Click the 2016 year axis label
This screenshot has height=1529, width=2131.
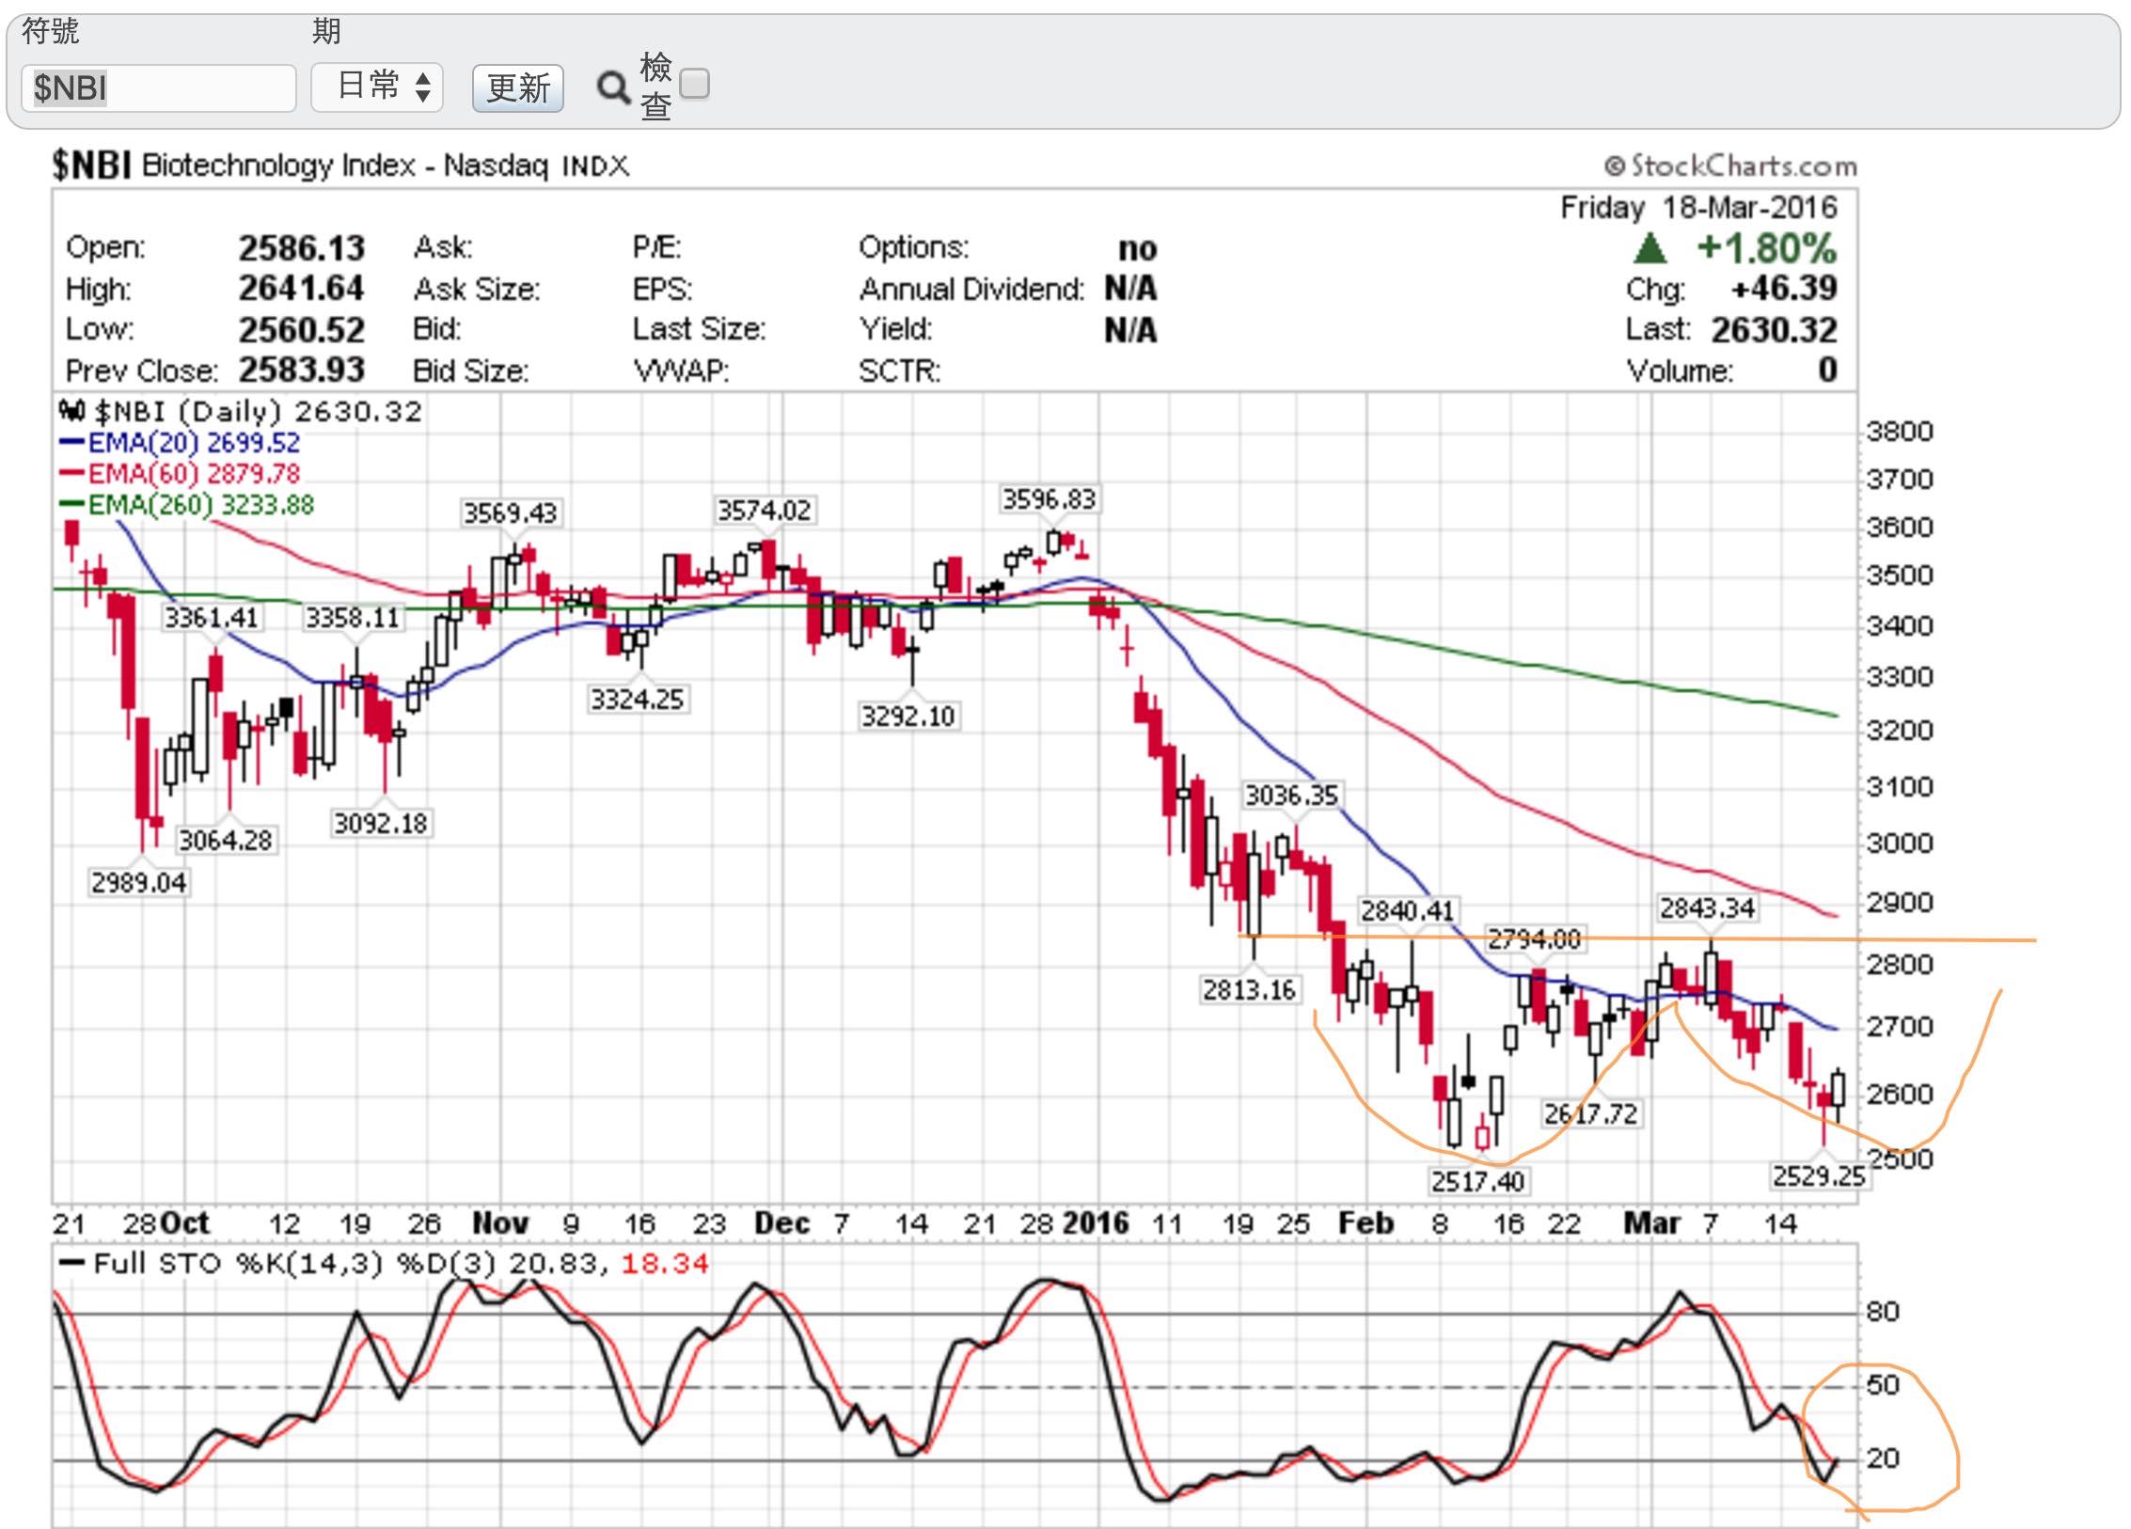coord(1095,1223)
